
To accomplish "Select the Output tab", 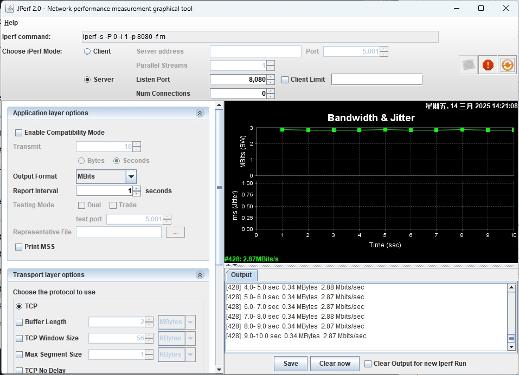I will coord(241,275).
